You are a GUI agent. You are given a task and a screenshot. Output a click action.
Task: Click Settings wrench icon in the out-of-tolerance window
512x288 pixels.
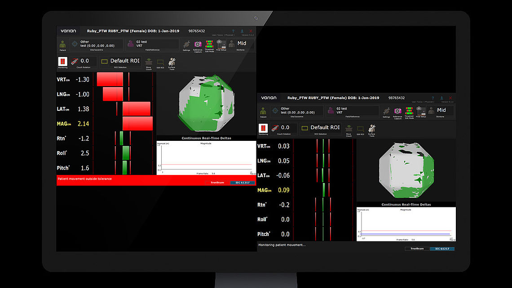186,44
